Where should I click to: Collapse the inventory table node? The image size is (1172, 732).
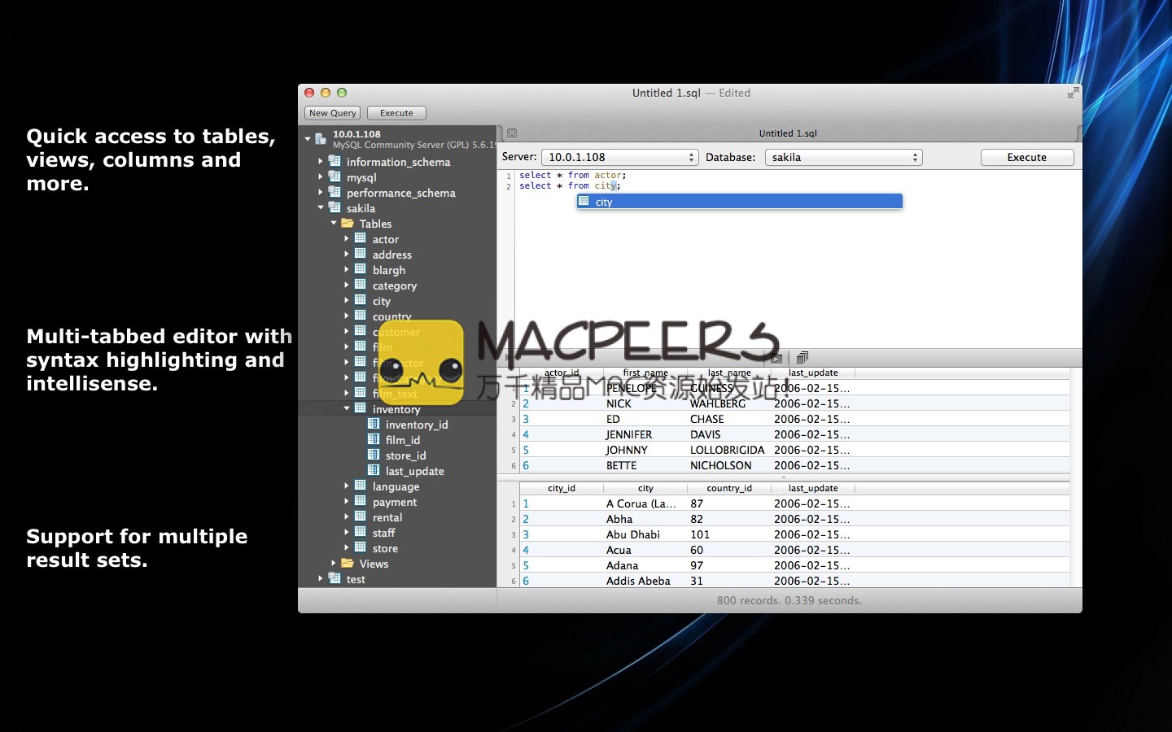[347, 409]
